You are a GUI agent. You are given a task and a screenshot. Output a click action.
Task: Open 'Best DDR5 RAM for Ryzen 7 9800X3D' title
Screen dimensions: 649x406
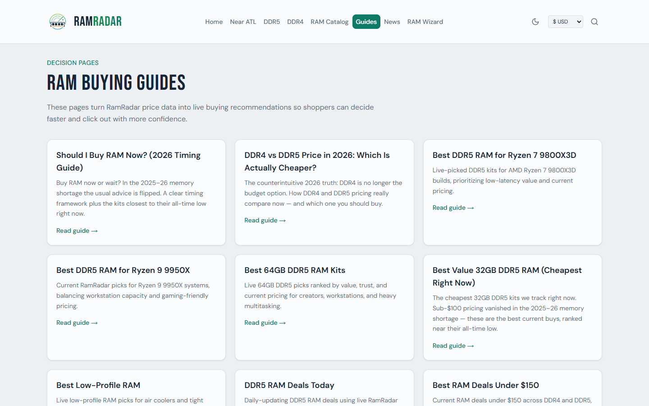click(x=504, y=155)
